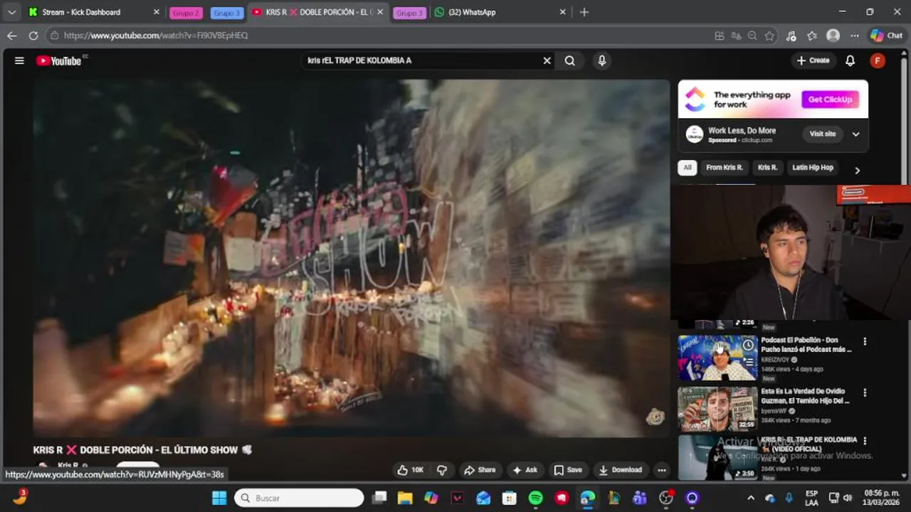Viewport: 911px width, 512px height.
Task: Open Copilot Chat in Edge toolbar
Action: pyautogui.click(x=886, y=36)
